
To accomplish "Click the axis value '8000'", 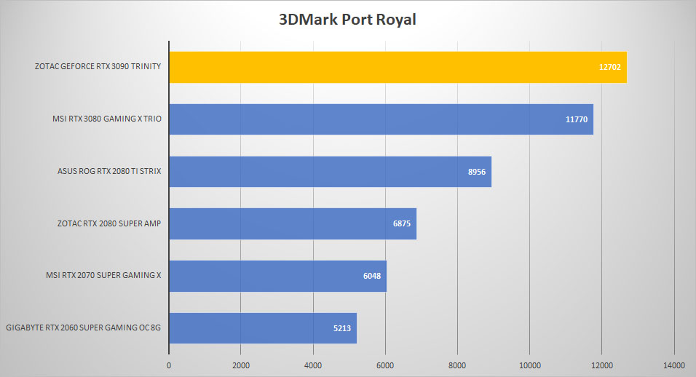I will point(457,365).
